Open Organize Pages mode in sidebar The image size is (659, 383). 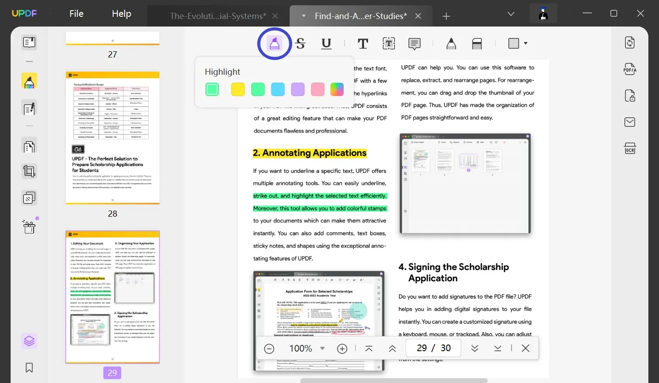pyautogui.click(x=29, y=146)
